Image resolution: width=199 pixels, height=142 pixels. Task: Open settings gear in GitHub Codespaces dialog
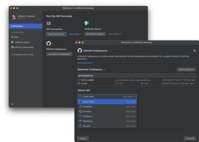point(195,51)
